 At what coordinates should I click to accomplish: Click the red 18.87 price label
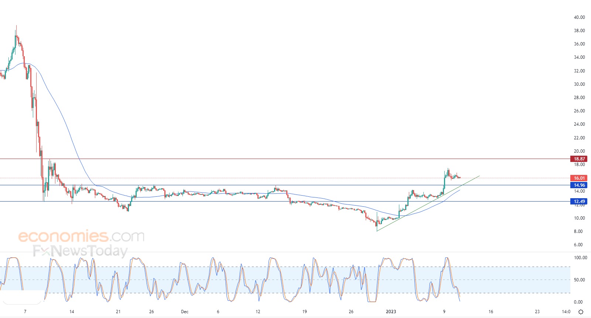click(x=579, y=159)
